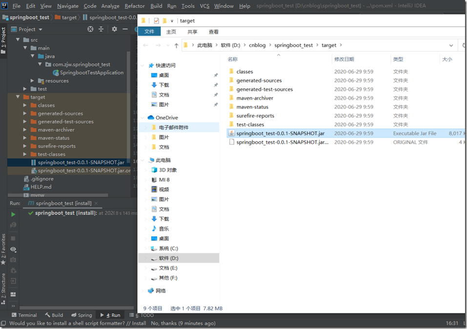This screenshot has width=467, height=329.
Task: Collapse the target folder in project tree
Action: [18, 97]
